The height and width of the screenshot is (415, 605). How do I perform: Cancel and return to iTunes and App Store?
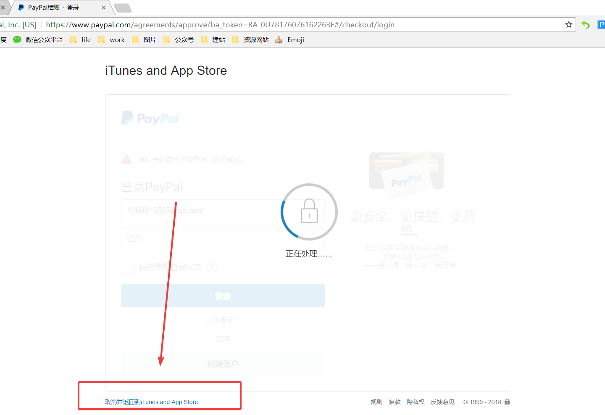pos(151,402)
